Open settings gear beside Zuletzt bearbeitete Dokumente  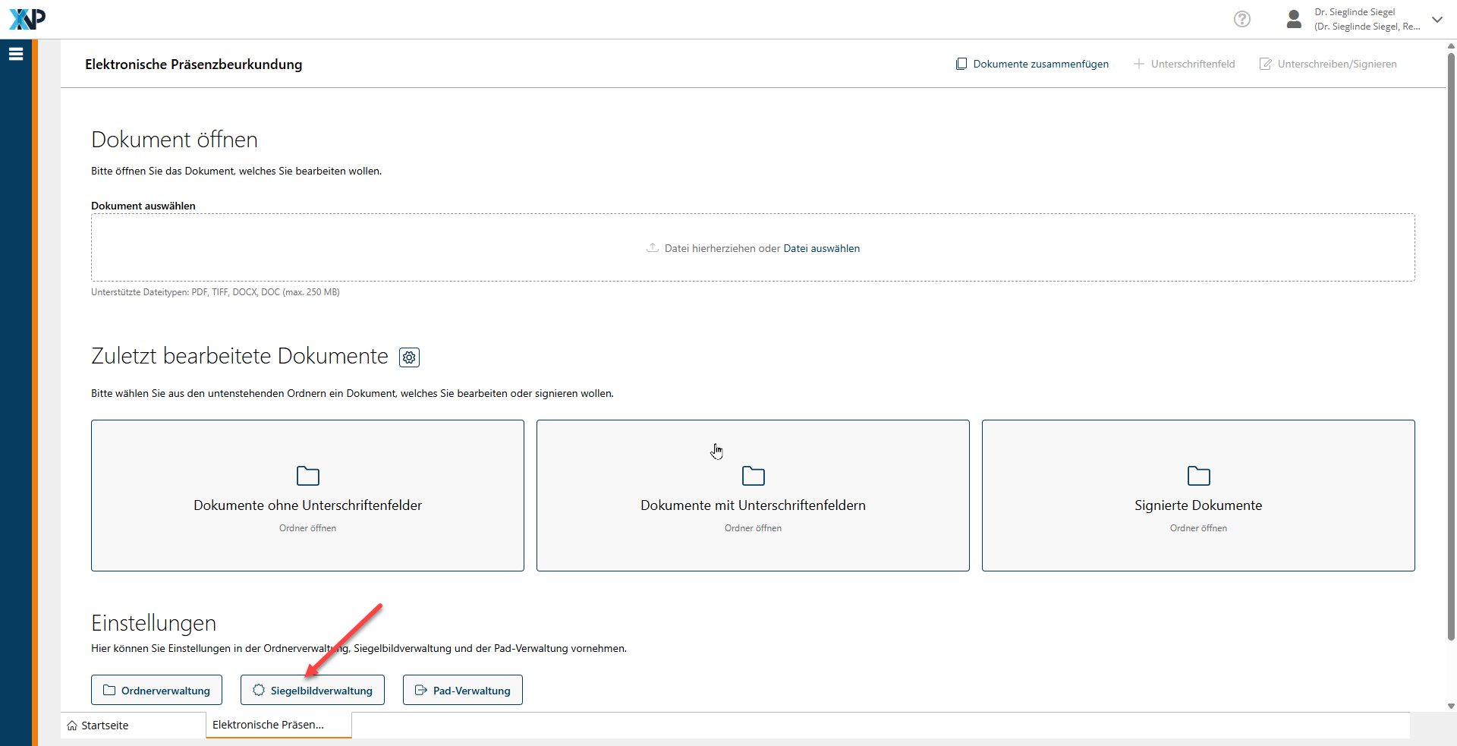coord(409,357)
